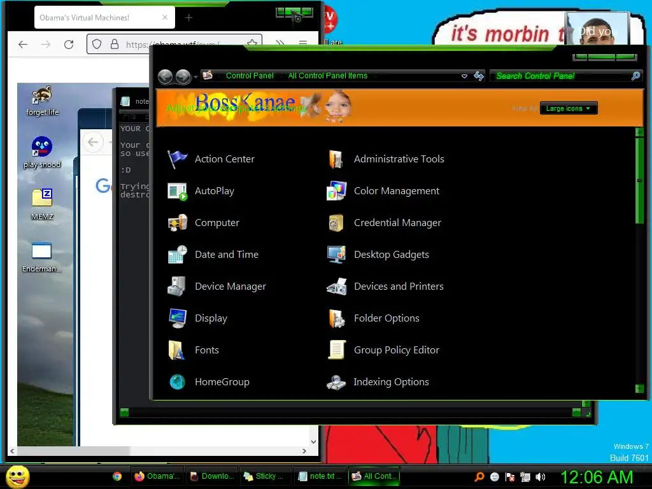Click the Control Panel vertical scrollbar thumb
The width and height of the screenshot is (652, 489).
[639, 180]
